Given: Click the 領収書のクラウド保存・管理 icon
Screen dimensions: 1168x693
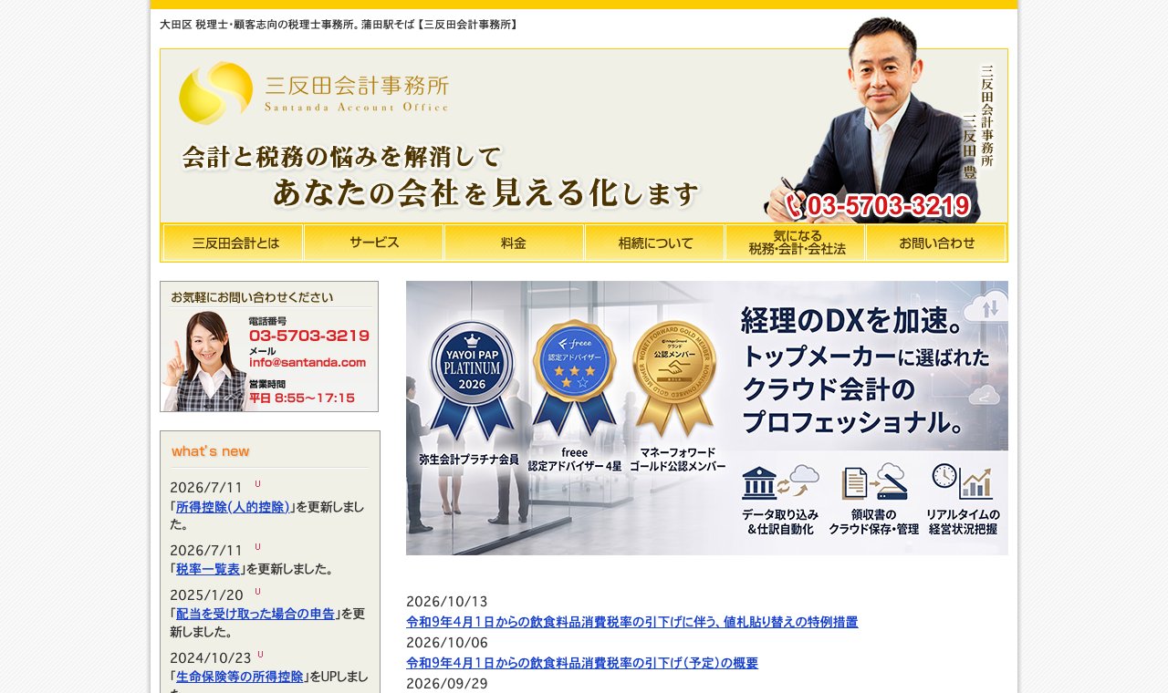Looking at the screenshot, I should [x=874, y=482].
